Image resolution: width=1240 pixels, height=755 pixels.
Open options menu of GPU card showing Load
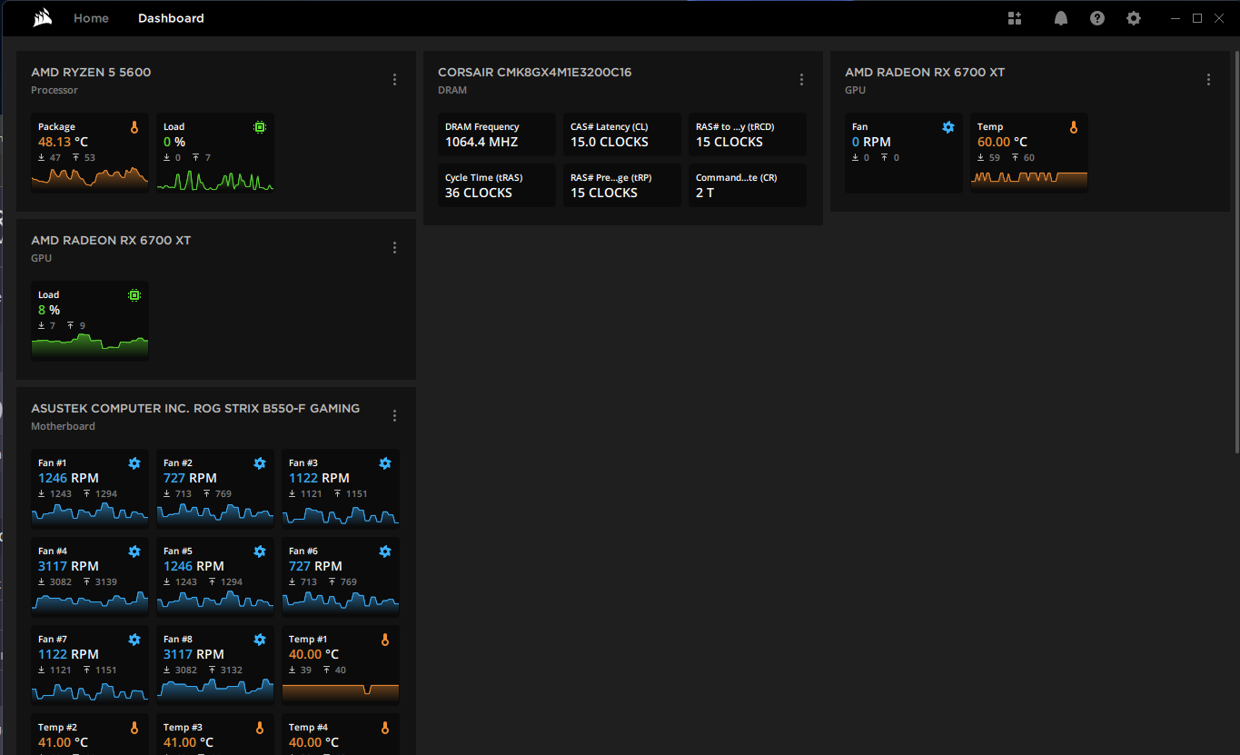click(x=394, y=248)
